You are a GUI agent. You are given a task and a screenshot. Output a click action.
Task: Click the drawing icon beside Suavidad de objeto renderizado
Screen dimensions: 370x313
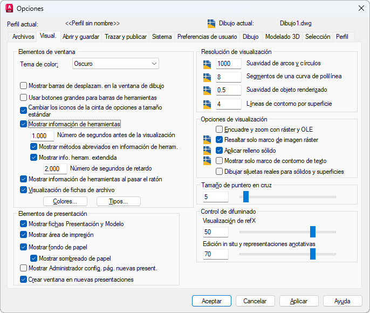207,91
